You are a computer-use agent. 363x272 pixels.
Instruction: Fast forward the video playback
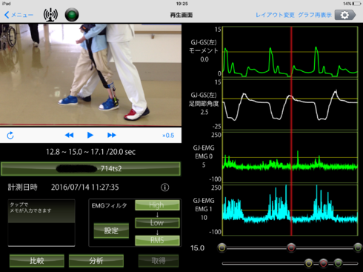112,135
